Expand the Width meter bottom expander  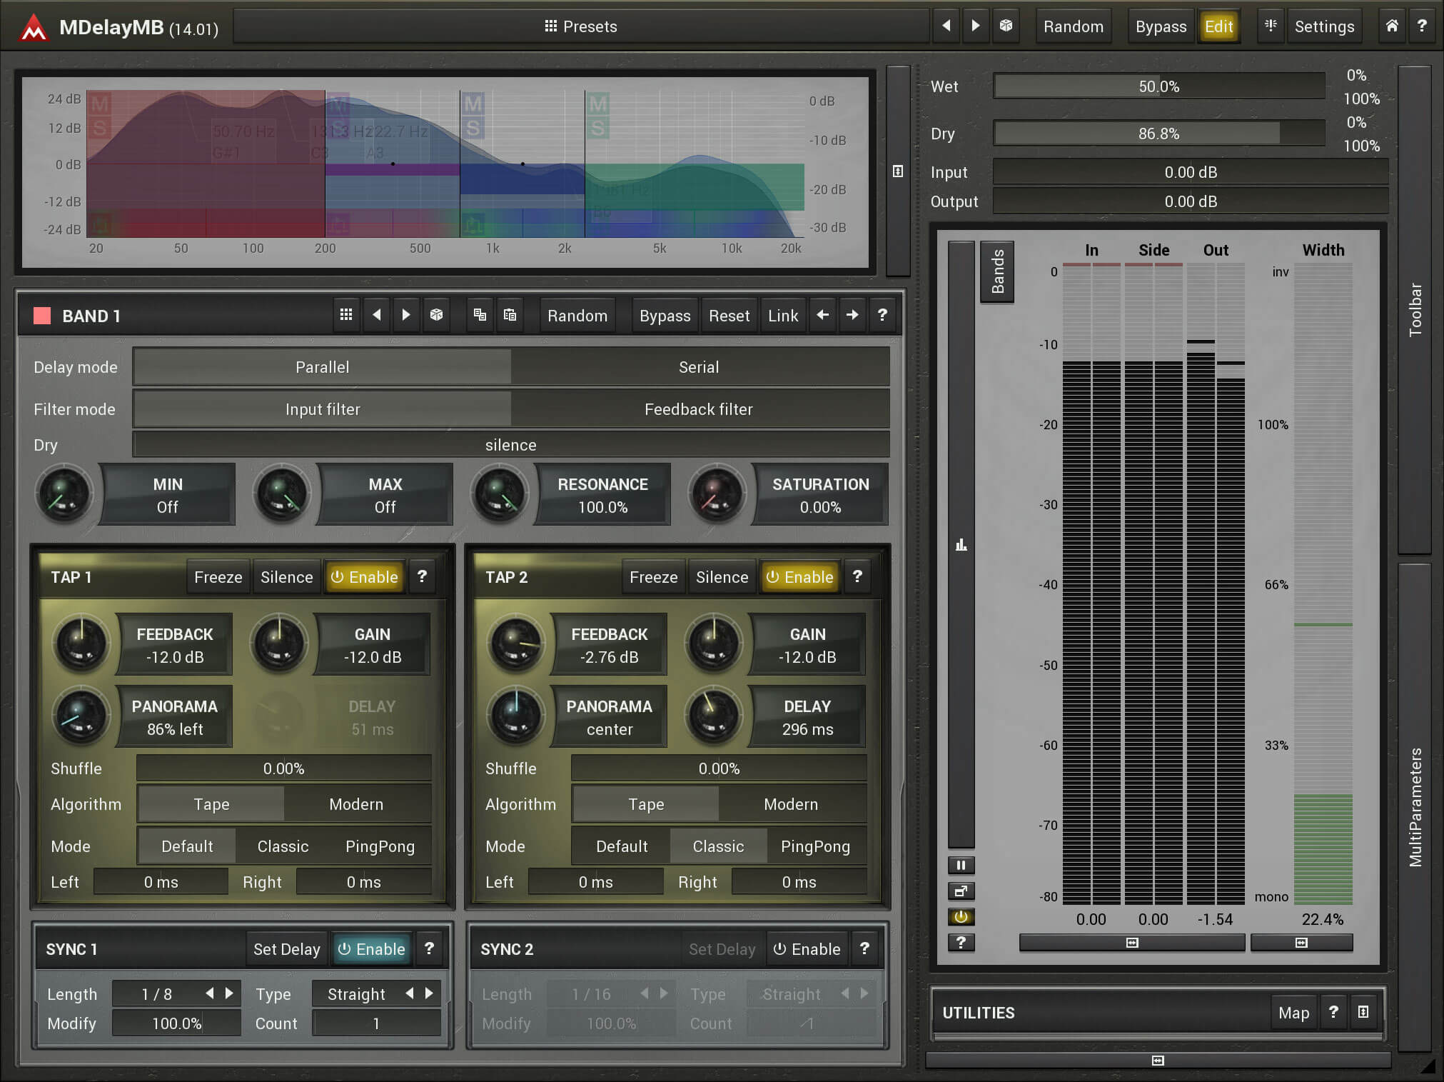1301,943
